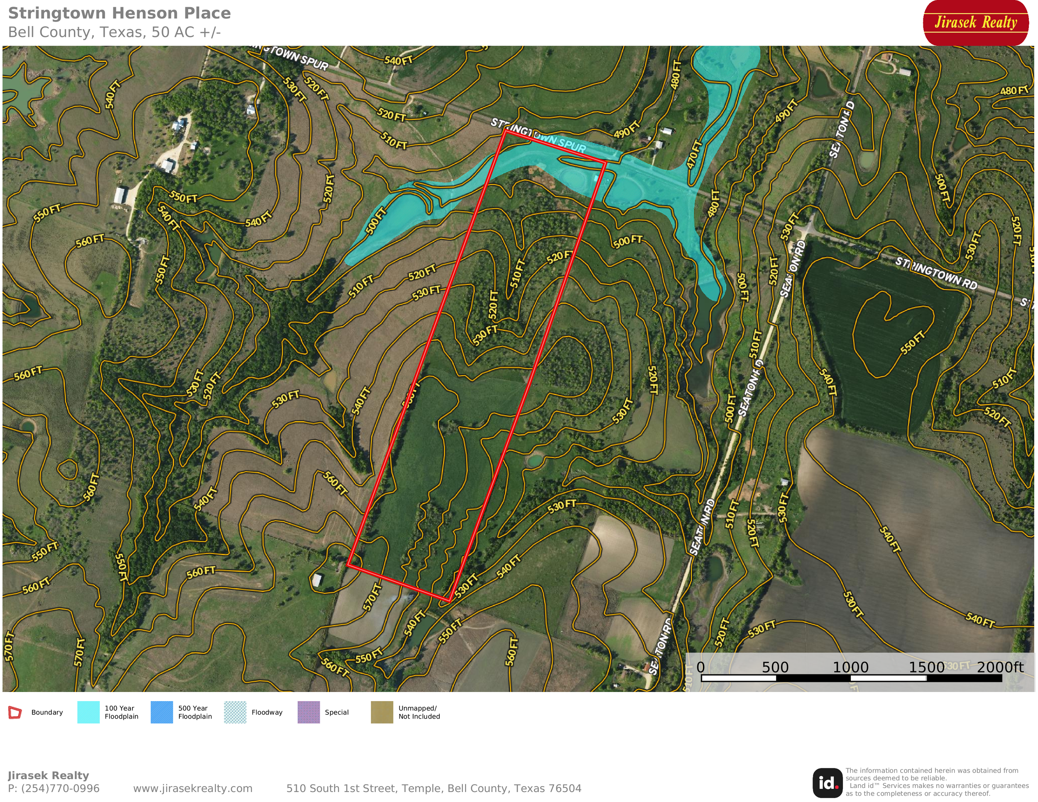The height and width of the screenshot is (802, 1038).
Task: Click the Stringtown Spur road label
Action: point(538,136)
